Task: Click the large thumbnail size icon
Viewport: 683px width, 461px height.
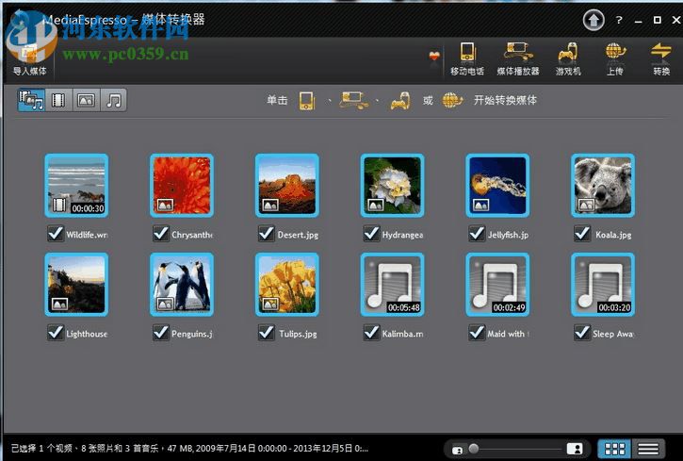Action: pos(575,449)
